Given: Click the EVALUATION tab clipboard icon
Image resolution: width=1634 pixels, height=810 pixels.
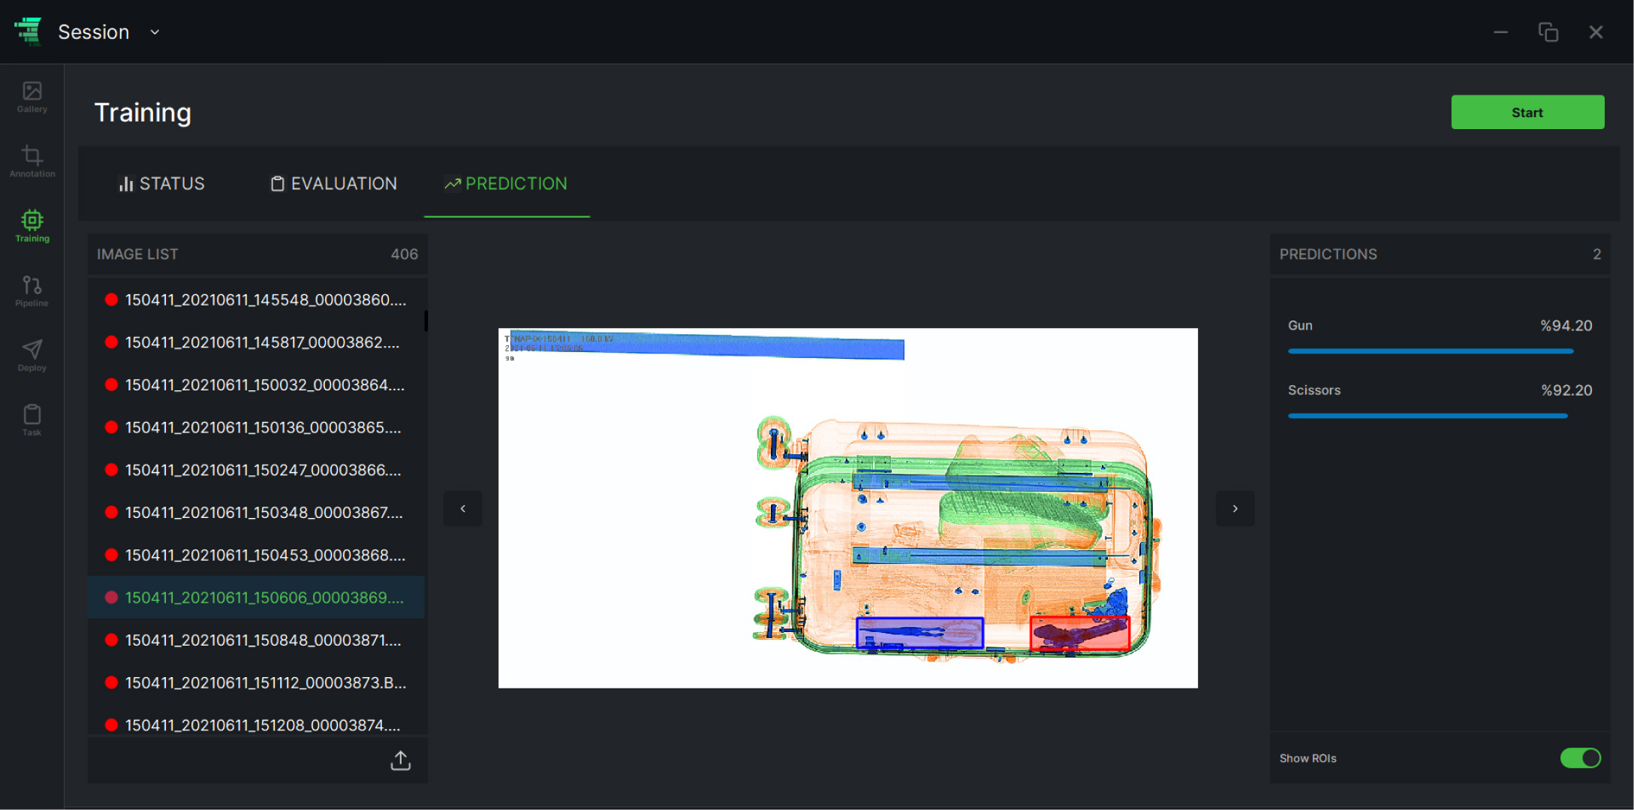Looking at the screenshot, I should tap(278, 184).
